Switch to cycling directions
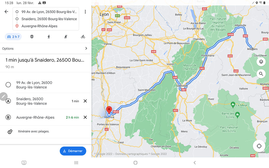The width and height of the screenshot is (269, 168). point(83,36)
